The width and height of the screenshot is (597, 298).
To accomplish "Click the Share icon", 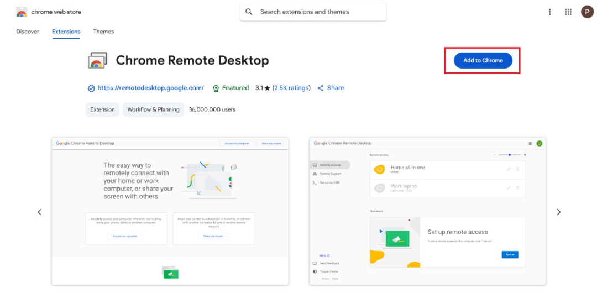I will coord(321,88).
